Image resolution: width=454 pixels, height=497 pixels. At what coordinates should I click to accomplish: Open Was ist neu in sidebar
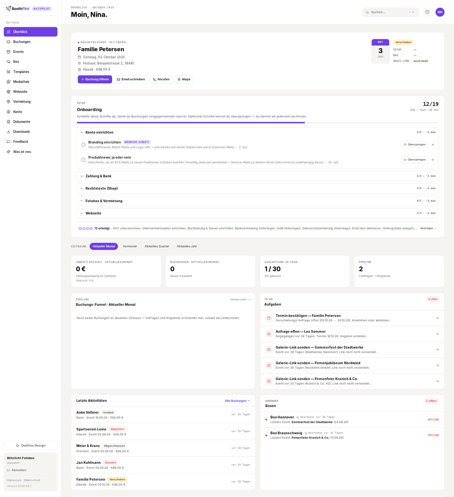pyautogui.click(x=31, y=152)
